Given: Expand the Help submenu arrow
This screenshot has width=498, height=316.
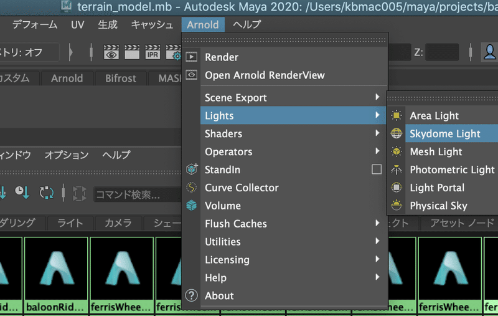Looking at the screenshot, I should point(377,277).
